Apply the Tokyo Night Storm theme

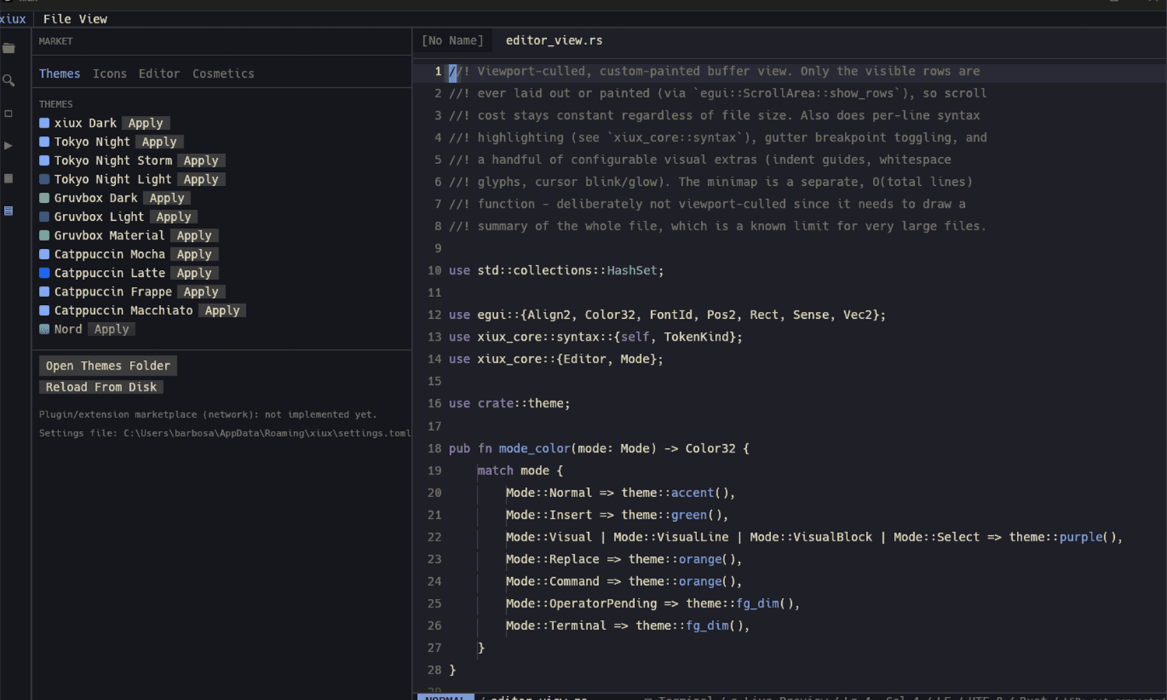point(202,160)
